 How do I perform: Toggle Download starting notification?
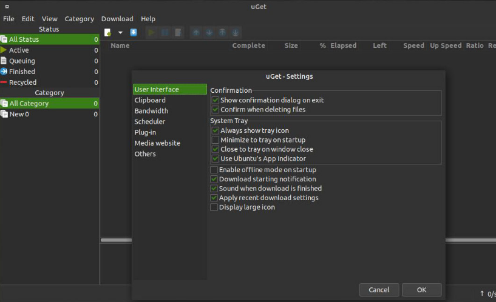[x=214, y=179]
